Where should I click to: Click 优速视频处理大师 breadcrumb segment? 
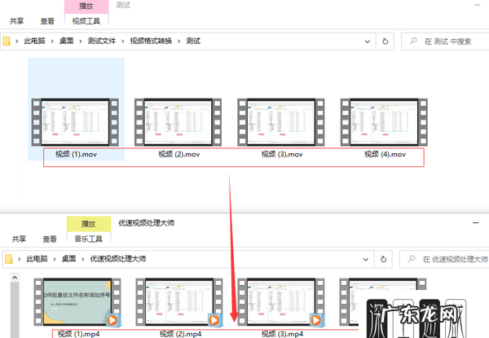pyautogui.click(x=118, y=258)
